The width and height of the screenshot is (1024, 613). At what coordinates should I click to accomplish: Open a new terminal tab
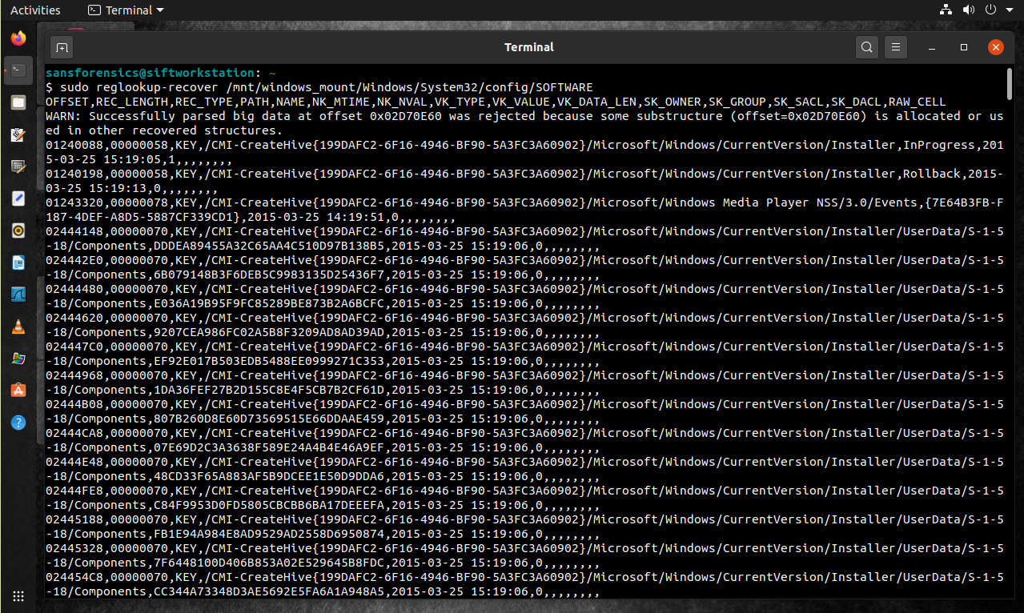(62, 47)
